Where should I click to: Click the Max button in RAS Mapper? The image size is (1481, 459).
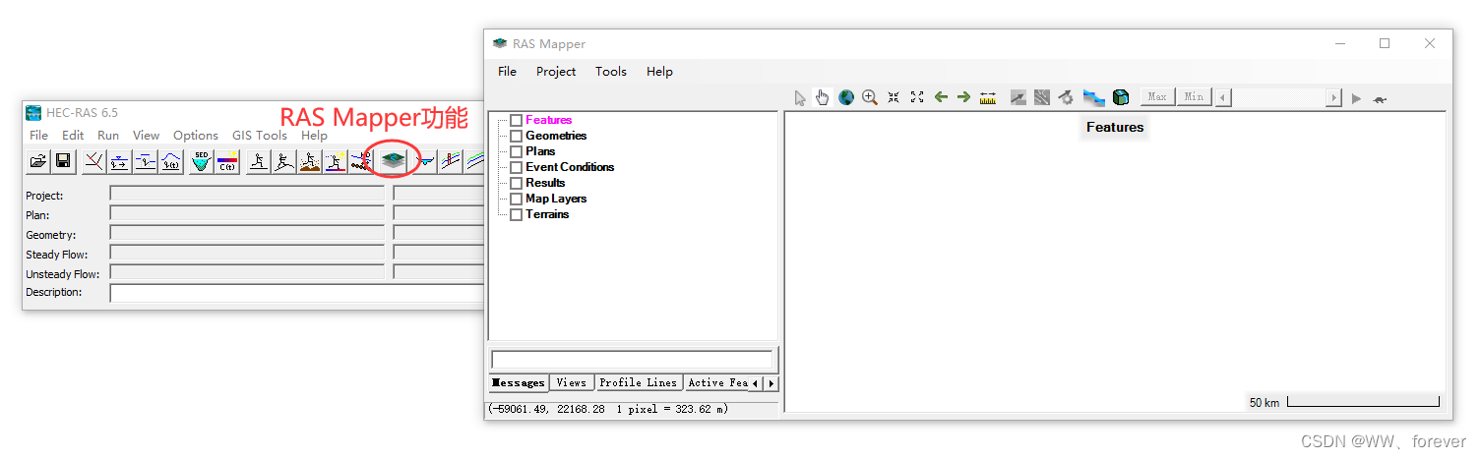(1157, 96)
